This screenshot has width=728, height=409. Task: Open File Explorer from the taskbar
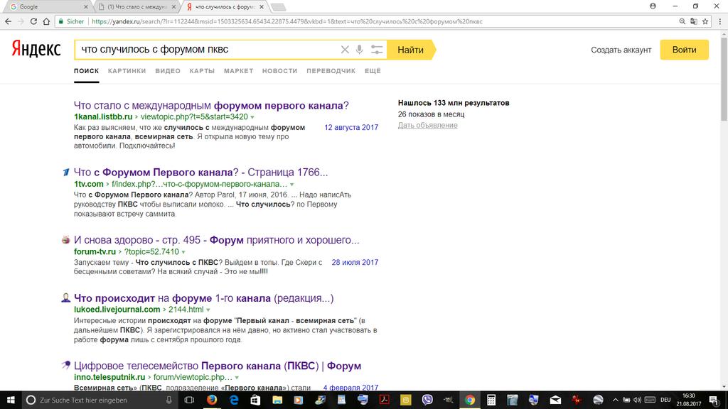coord(277,400)
